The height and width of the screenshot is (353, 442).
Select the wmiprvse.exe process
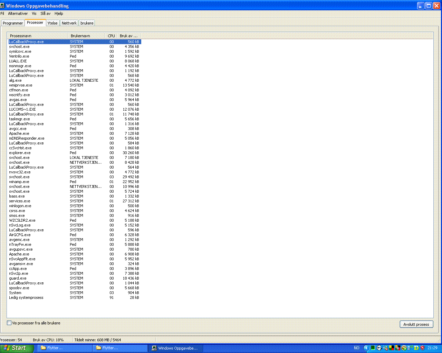pyautogui.click(x=75, y=85)
